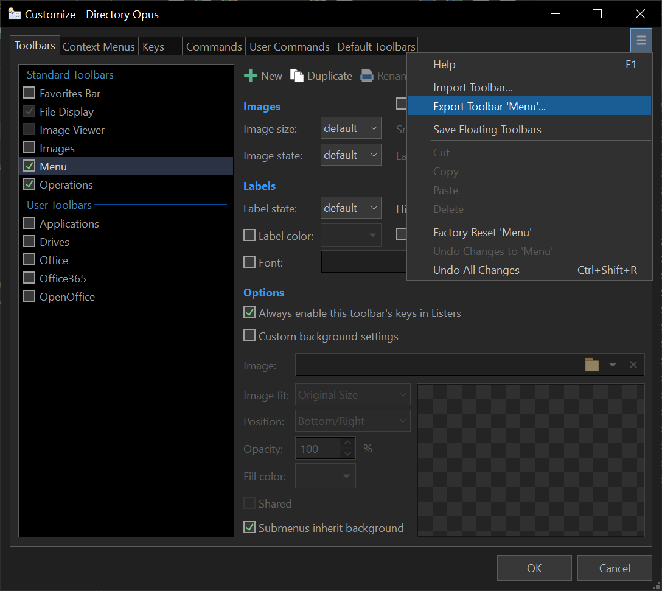Open the Image fit Original Size dropdown
Viewport: 662px width, 591px height.
pos(352,395)
